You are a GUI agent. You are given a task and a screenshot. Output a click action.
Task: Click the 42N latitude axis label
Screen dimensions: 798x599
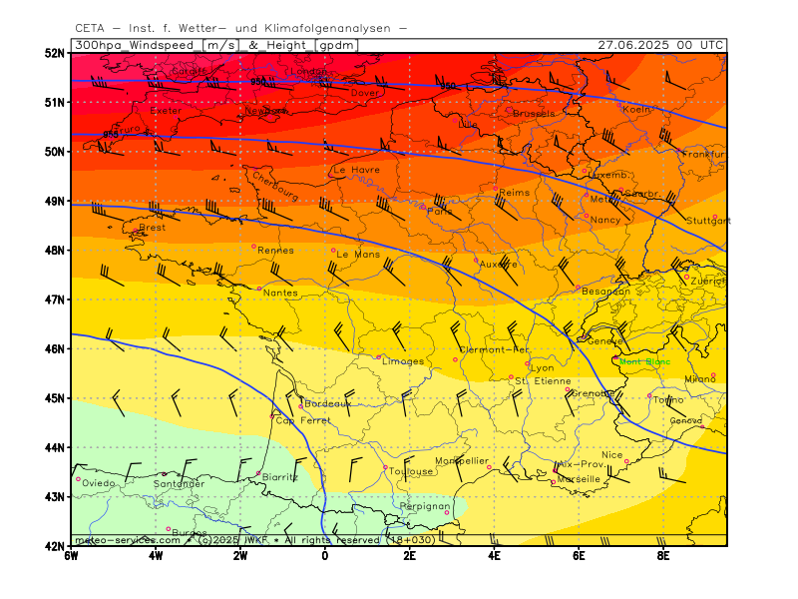tap(55, 546)
